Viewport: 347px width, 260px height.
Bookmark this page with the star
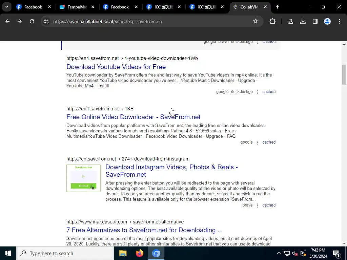pos(256,21)
